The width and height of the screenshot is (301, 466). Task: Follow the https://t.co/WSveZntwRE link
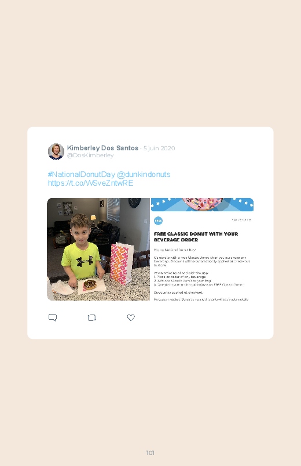coord(90,183)
